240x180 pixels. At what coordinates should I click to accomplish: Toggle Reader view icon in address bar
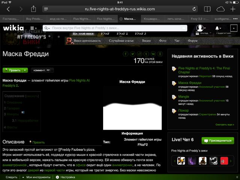click(46, 9)
